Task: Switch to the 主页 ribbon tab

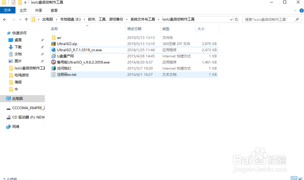Action: click(23, 10)
